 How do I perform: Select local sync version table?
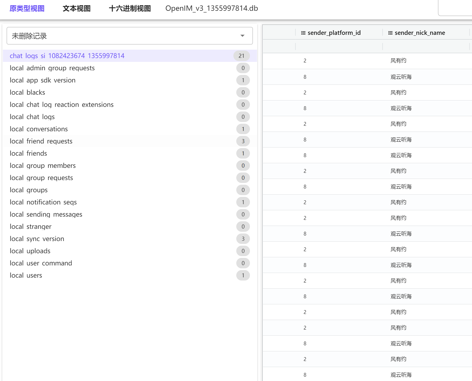(x=130, y=239)
